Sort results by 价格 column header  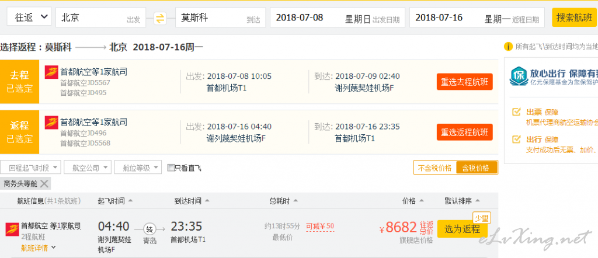click(x=413, y=201)
